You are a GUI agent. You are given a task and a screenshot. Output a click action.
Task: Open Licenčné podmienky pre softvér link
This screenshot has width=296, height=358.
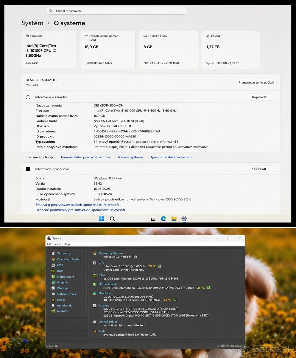click(x=80, y=210)
